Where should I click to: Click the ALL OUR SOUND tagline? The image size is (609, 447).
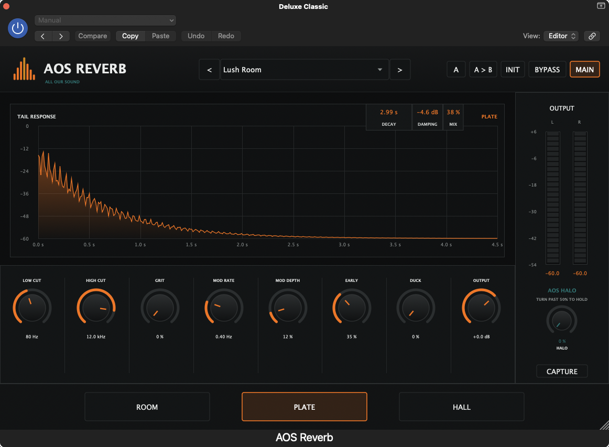62,82
